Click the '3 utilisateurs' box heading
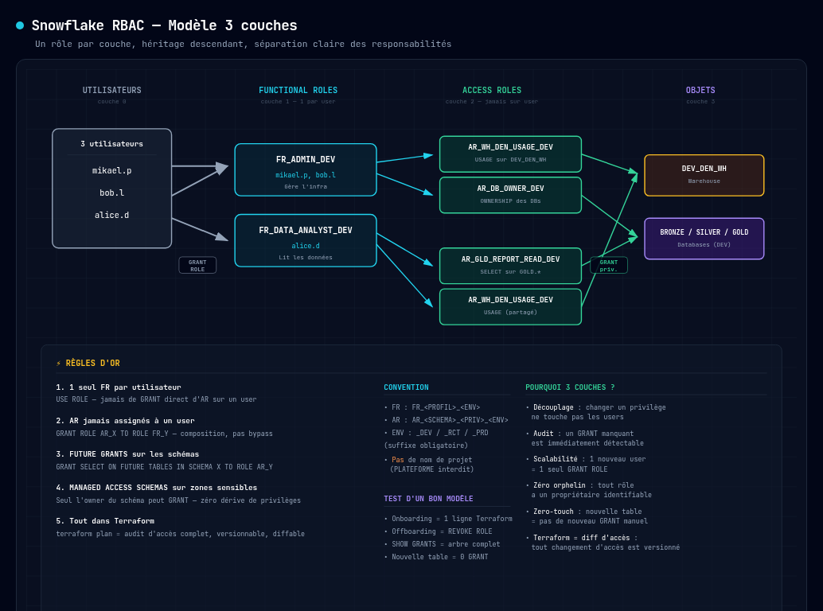Image resolution: width=823 pixels, height=611 pixels. [111, 144]
